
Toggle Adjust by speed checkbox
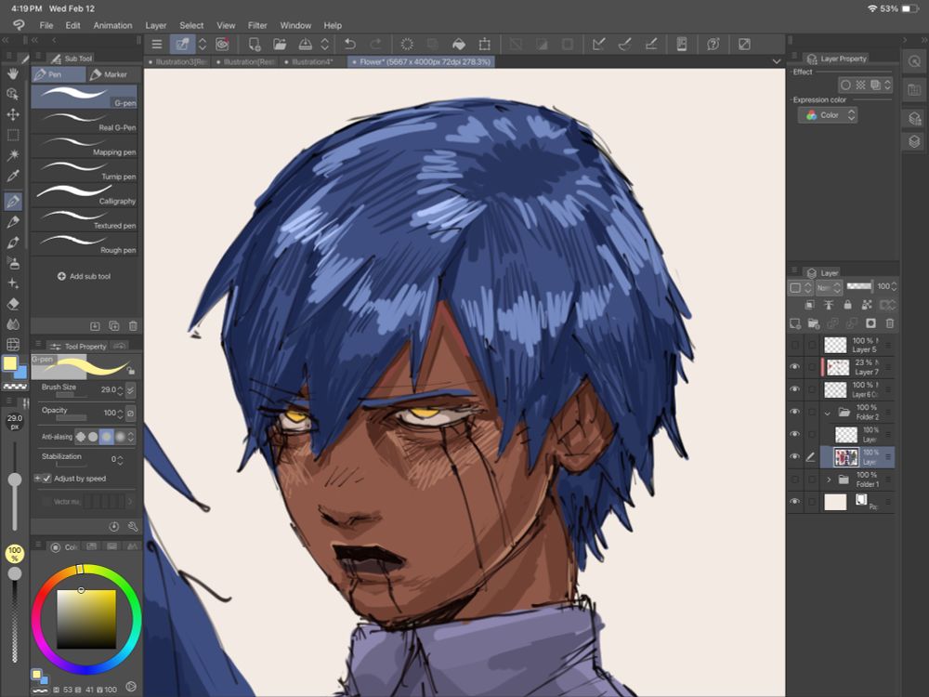coord(46,479)
